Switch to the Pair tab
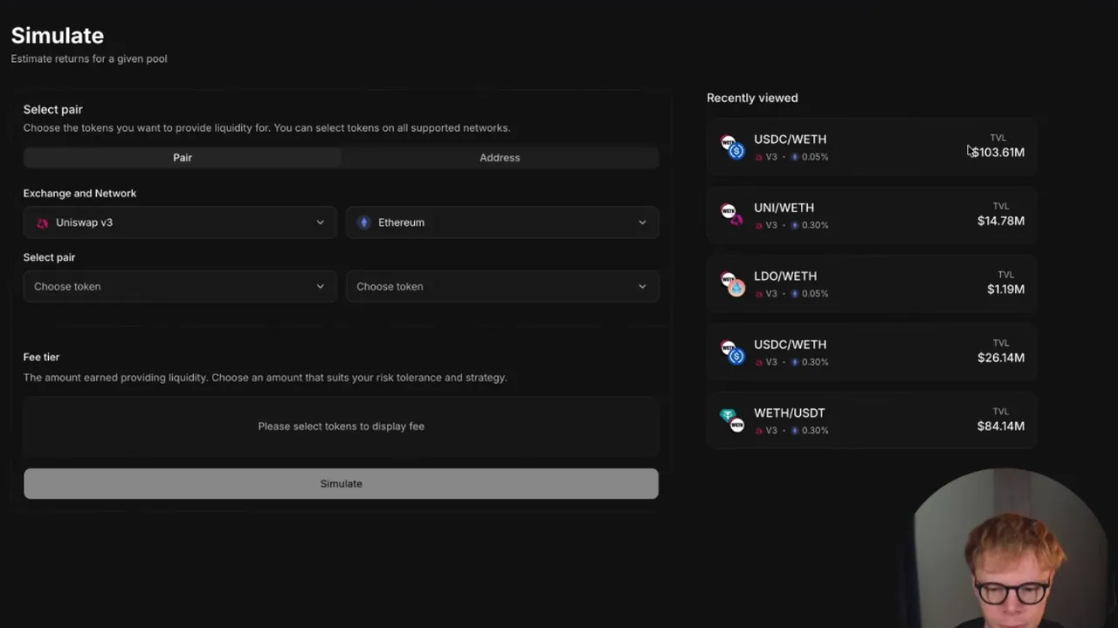Viewport: 1118px width, 628px height. 183,158
